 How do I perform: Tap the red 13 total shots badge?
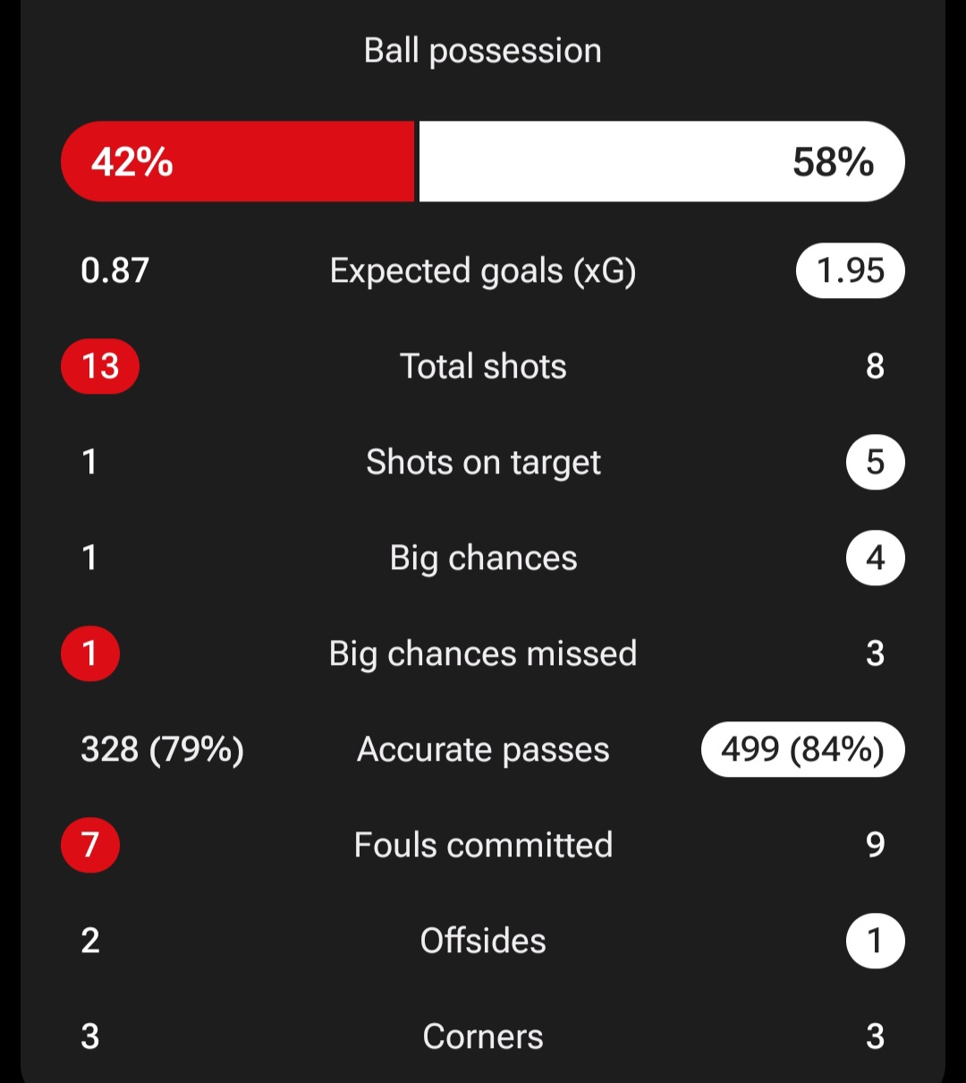coord(100,366)
